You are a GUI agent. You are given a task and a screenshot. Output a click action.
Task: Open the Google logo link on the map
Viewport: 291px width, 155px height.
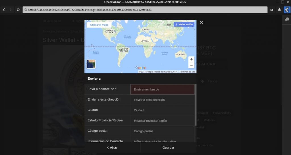[140, 68]
